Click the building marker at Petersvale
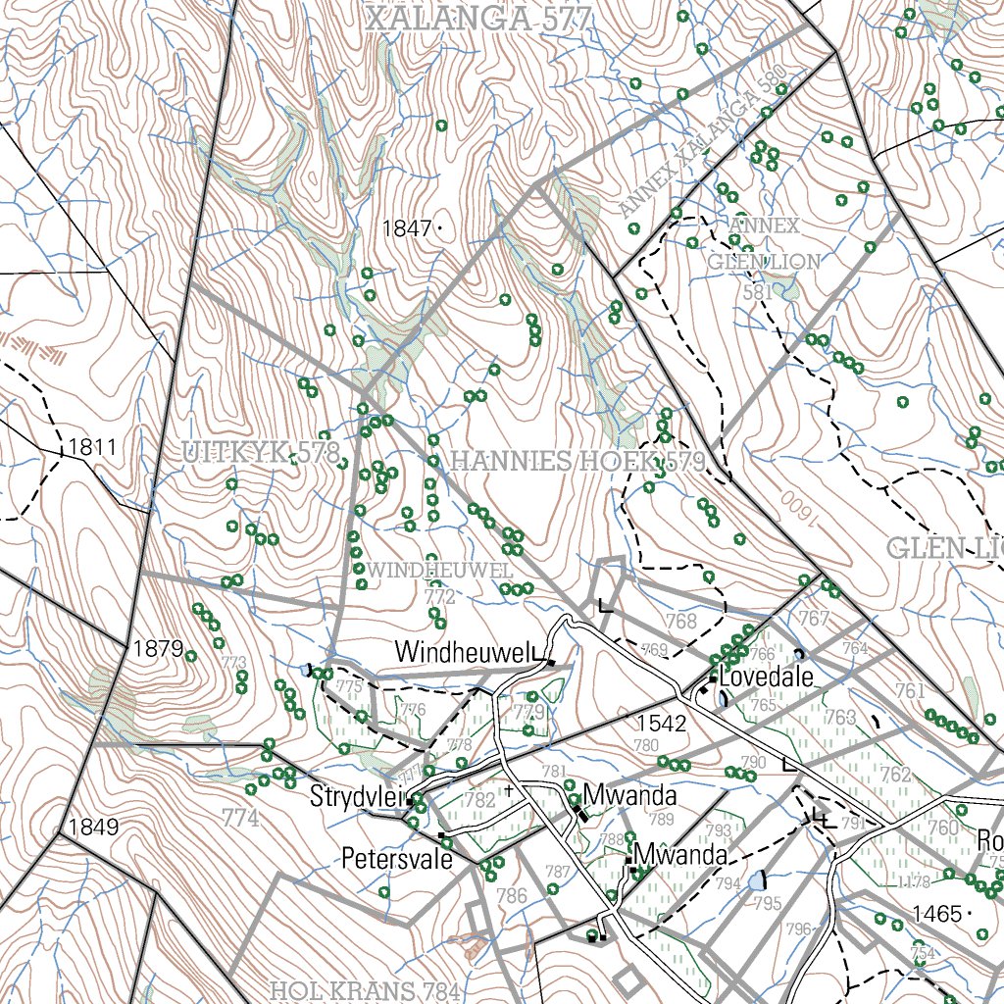Screen dimensions: 1004x1004 441,834
